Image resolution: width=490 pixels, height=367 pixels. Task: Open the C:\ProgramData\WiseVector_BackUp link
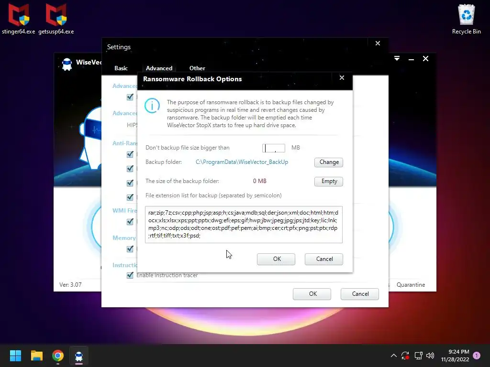(242, 162)
